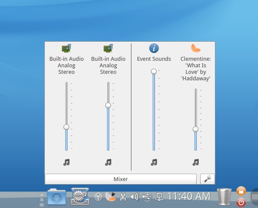
Task: Click the grey info tray icon
Action: tap(98, 197)
